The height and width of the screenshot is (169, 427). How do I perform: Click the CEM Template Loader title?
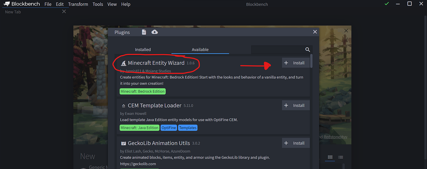click(x=155, y=105)
